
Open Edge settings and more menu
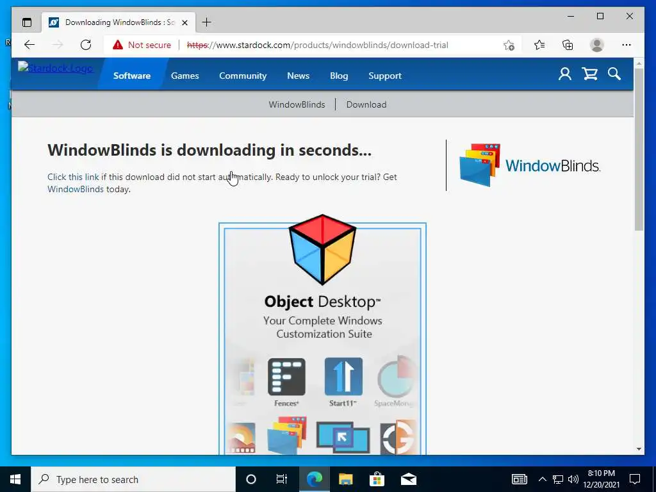pos(627,45)
